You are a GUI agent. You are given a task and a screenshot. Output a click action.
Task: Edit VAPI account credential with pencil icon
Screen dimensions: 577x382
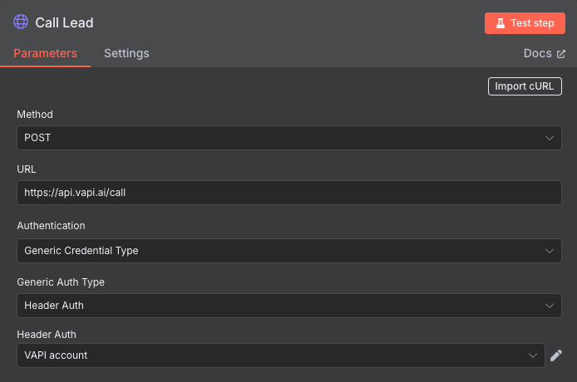pyautogui.click(x=556, y=355)
